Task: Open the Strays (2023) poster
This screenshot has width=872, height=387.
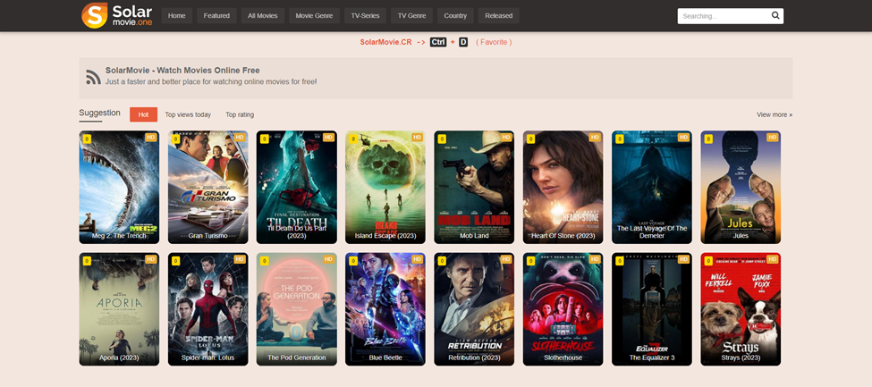Action: (x=741, y=309)
